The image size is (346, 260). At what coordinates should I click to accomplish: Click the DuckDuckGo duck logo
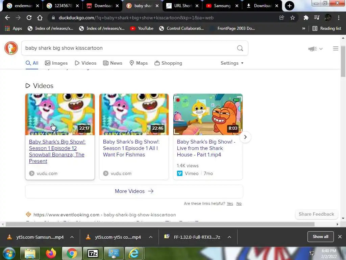click(11, 48)
